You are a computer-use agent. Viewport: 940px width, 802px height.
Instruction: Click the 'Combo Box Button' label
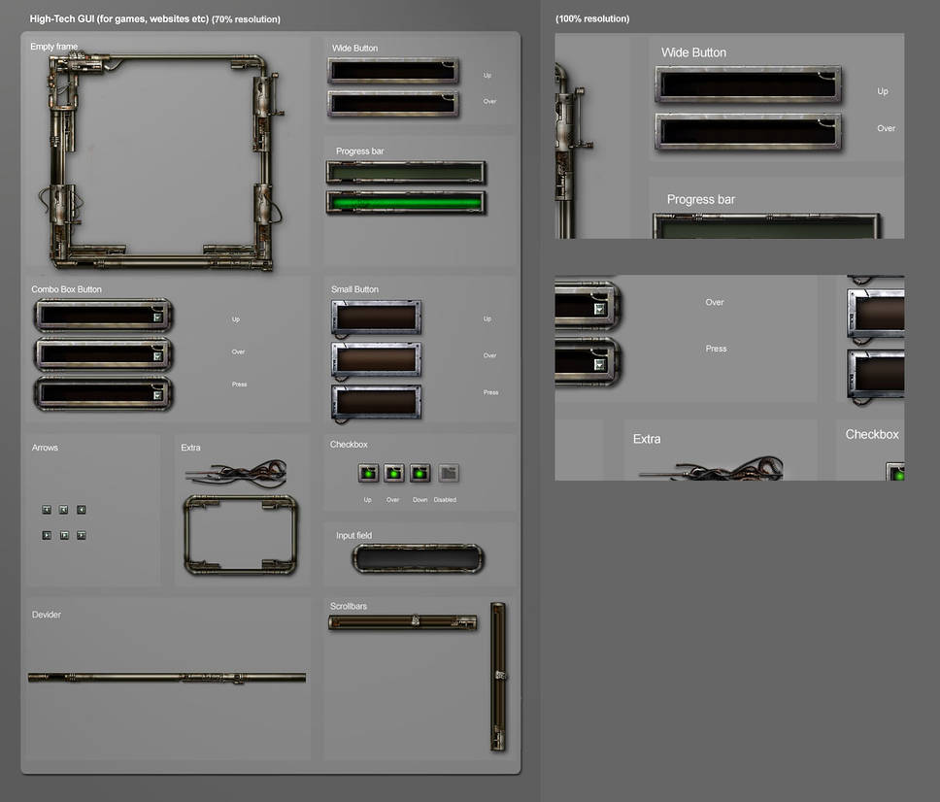pos(67,289)
